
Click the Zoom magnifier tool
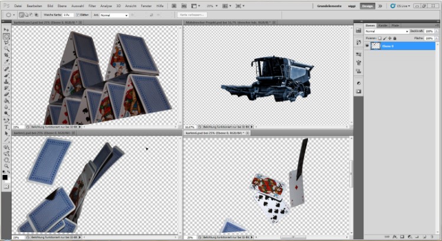pyautogui.click(x=6, y=165)
